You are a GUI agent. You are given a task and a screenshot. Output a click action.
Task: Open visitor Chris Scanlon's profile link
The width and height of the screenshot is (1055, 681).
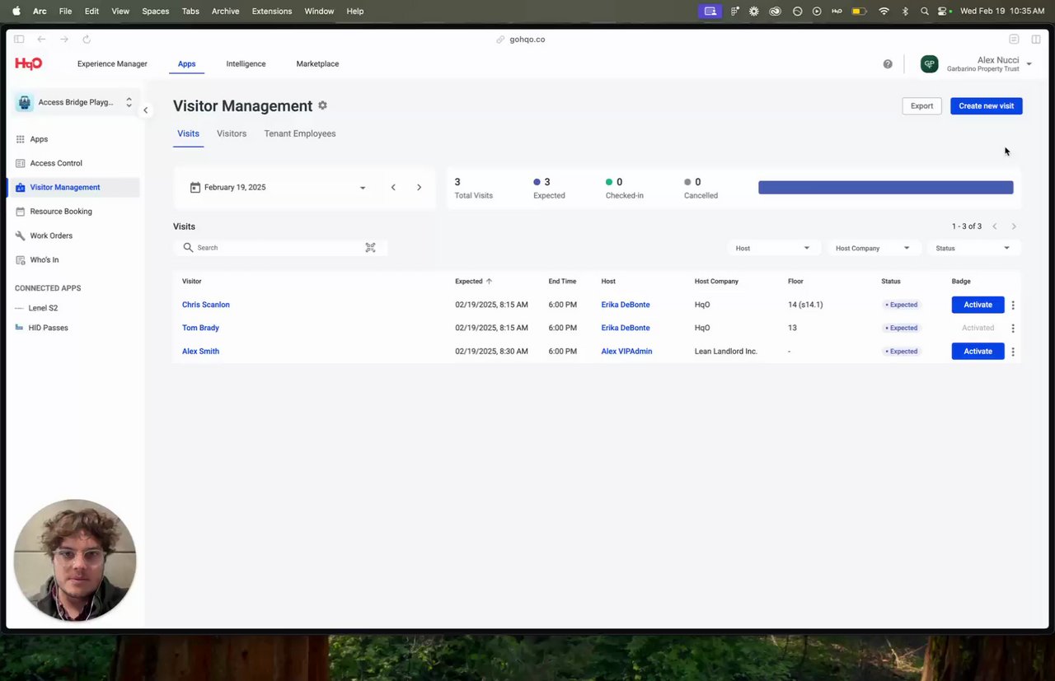(x=206, y=305)
